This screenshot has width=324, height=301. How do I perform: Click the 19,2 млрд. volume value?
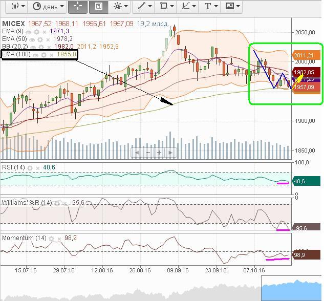tap(153, 24)
